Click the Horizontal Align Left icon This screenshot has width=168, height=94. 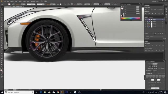click(146, 45)
